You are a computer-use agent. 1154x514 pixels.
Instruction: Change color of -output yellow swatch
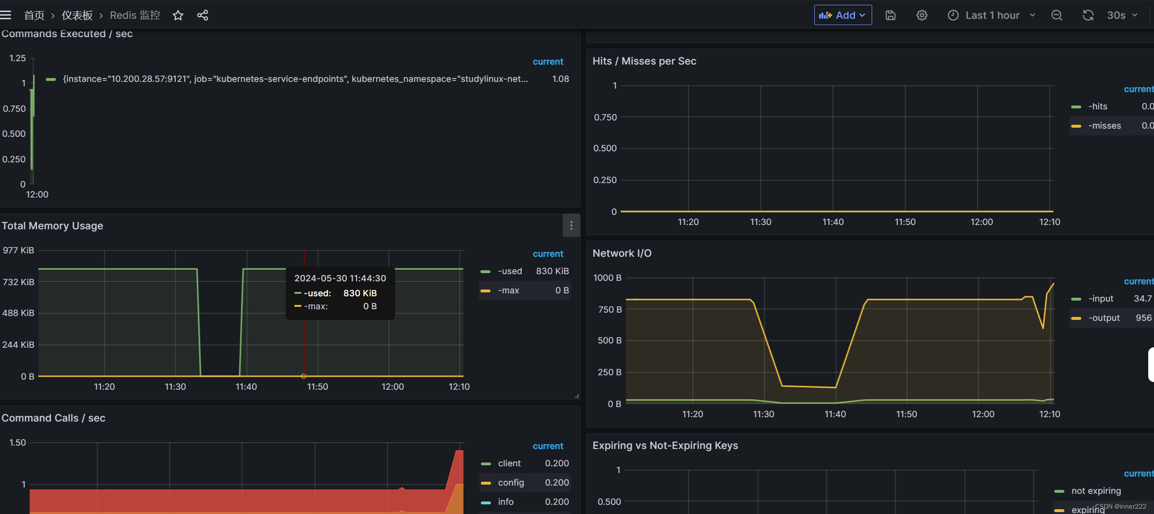[1076, 318]
